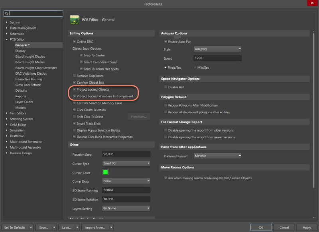Click the OK button
The height and width of the screenshot is (232, 319).
(261, 227)
